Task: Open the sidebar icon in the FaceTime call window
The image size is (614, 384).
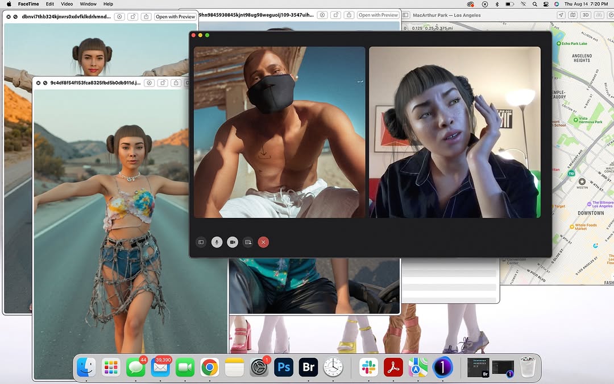Action: pyautogui.click(x=201, y=242)
